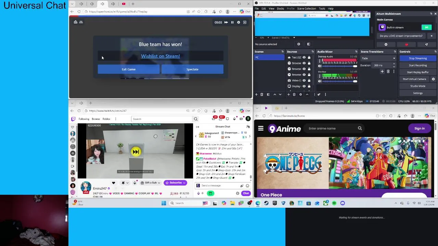
Task: Add a scene transition with plus icon
Action: click(x=382, y=71)
